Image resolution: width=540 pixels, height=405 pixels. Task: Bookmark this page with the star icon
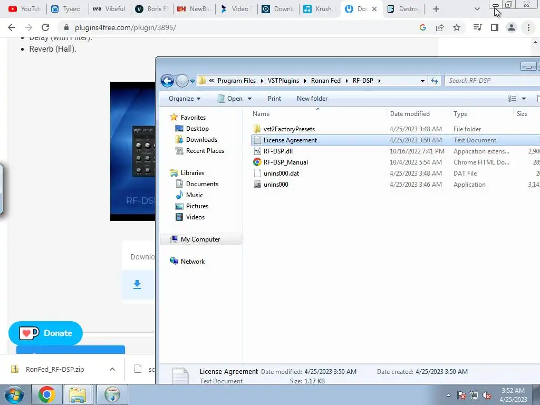(457, 27)
